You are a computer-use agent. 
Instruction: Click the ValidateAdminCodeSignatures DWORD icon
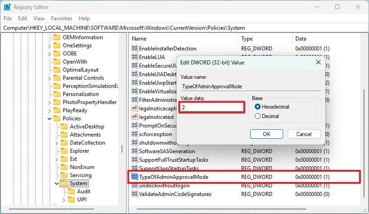[135, 194]
